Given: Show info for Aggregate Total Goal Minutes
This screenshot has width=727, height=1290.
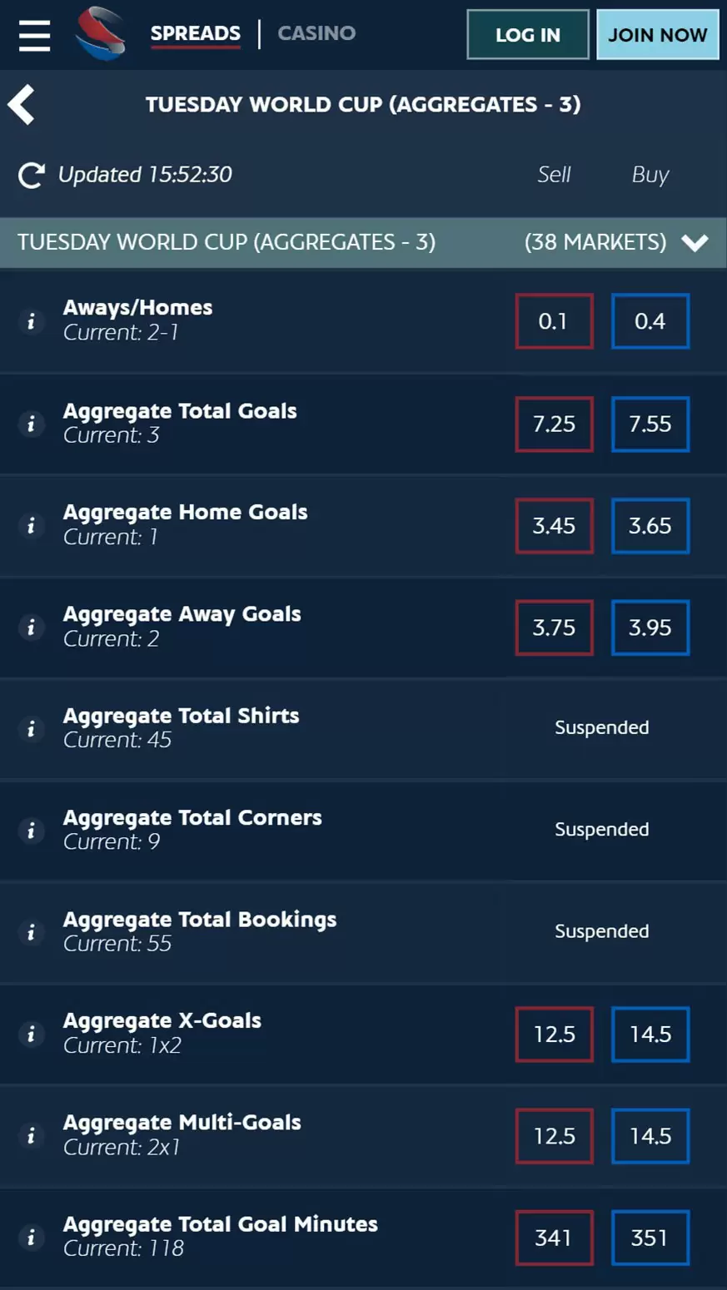Looking at the screenshot, I should [x=32, y=1238].
